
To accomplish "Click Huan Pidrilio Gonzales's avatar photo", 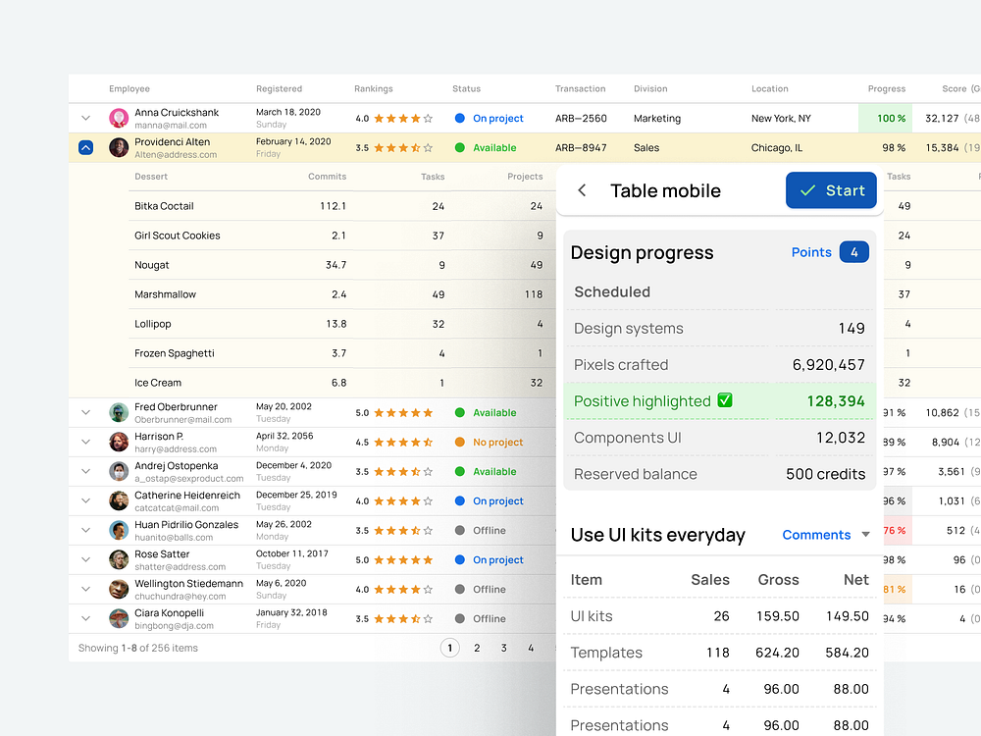I will tap(119, 530).
